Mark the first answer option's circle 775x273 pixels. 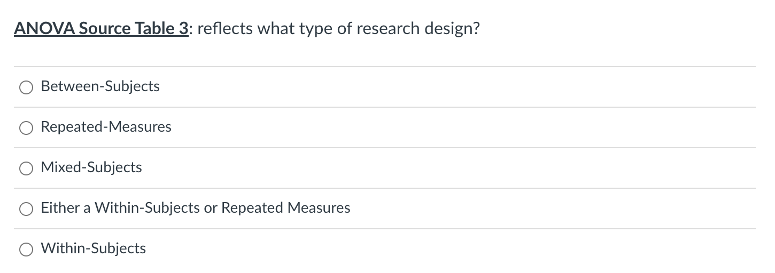(27, 87)
